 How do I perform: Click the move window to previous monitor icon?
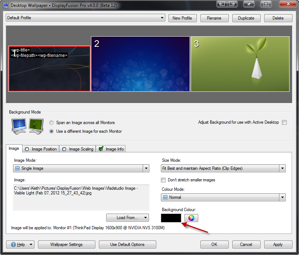pos(221,4)
